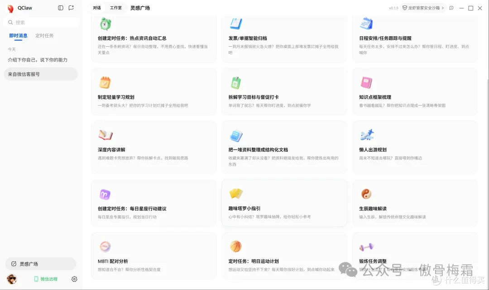The image size is (489, 290).
Task: Click the invoice document icon for 发票/单据智能归档
Action: [x=236, y=24]
